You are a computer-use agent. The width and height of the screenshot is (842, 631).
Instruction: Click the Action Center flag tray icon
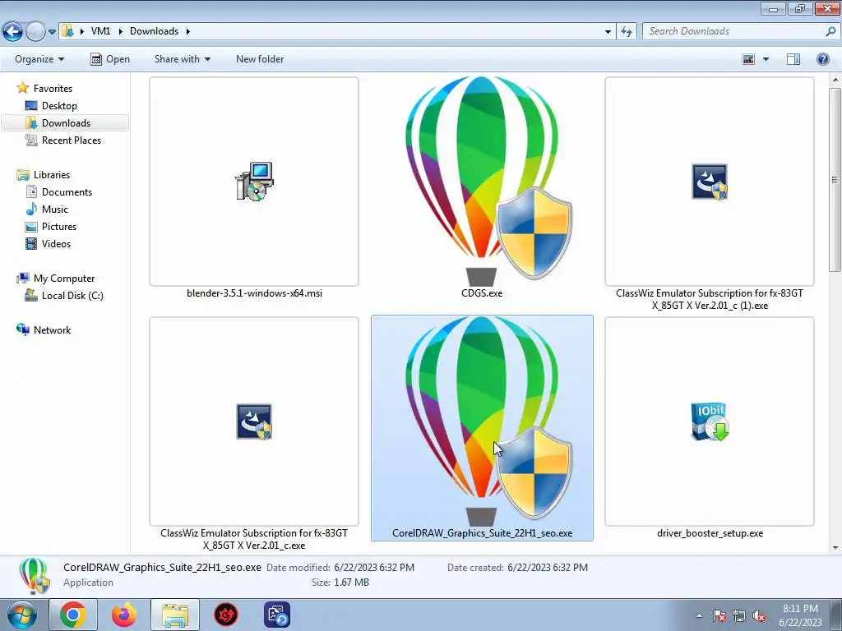(x=719, y=615)
